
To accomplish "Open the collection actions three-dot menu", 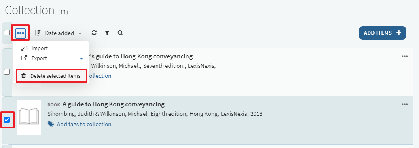I will coord(21,33).
